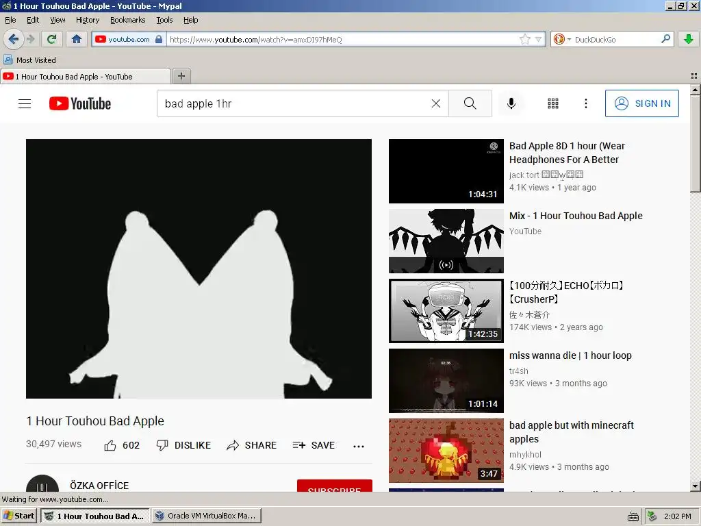The height and width of the screenshot is (526, 701).
Task: Open the Bad Apple 8D 1 hour title
Action: pos(567,153)
